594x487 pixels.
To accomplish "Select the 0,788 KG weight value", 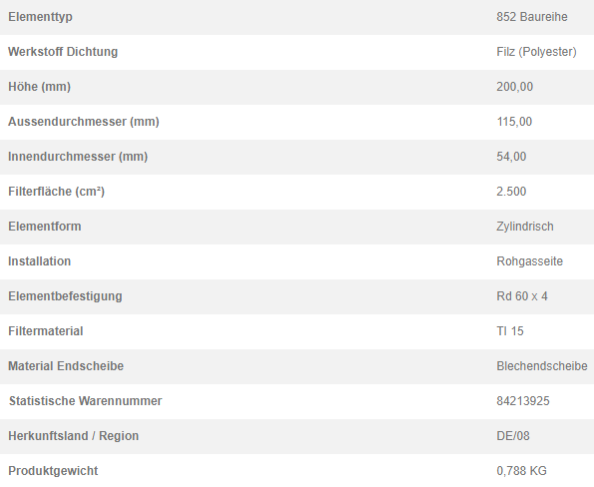I will [x=521, y=471].
